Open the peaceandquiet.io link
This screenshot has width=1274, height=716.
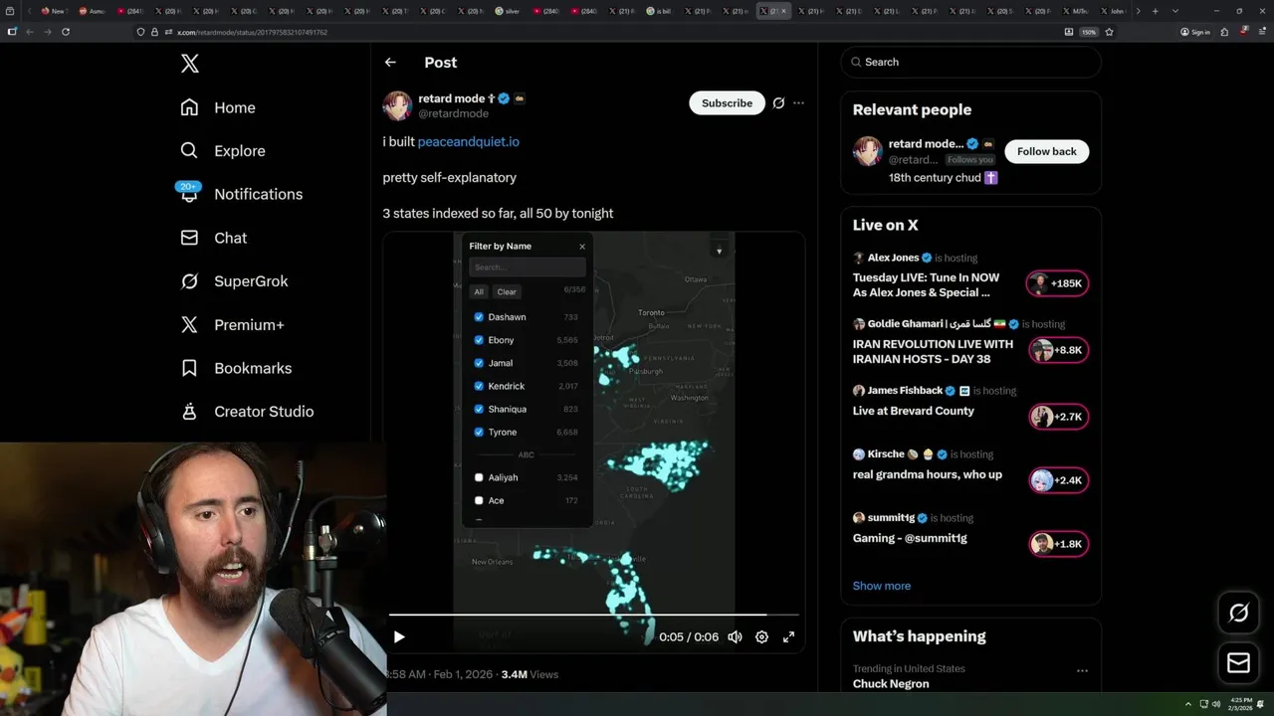click(x=469, y=142)
